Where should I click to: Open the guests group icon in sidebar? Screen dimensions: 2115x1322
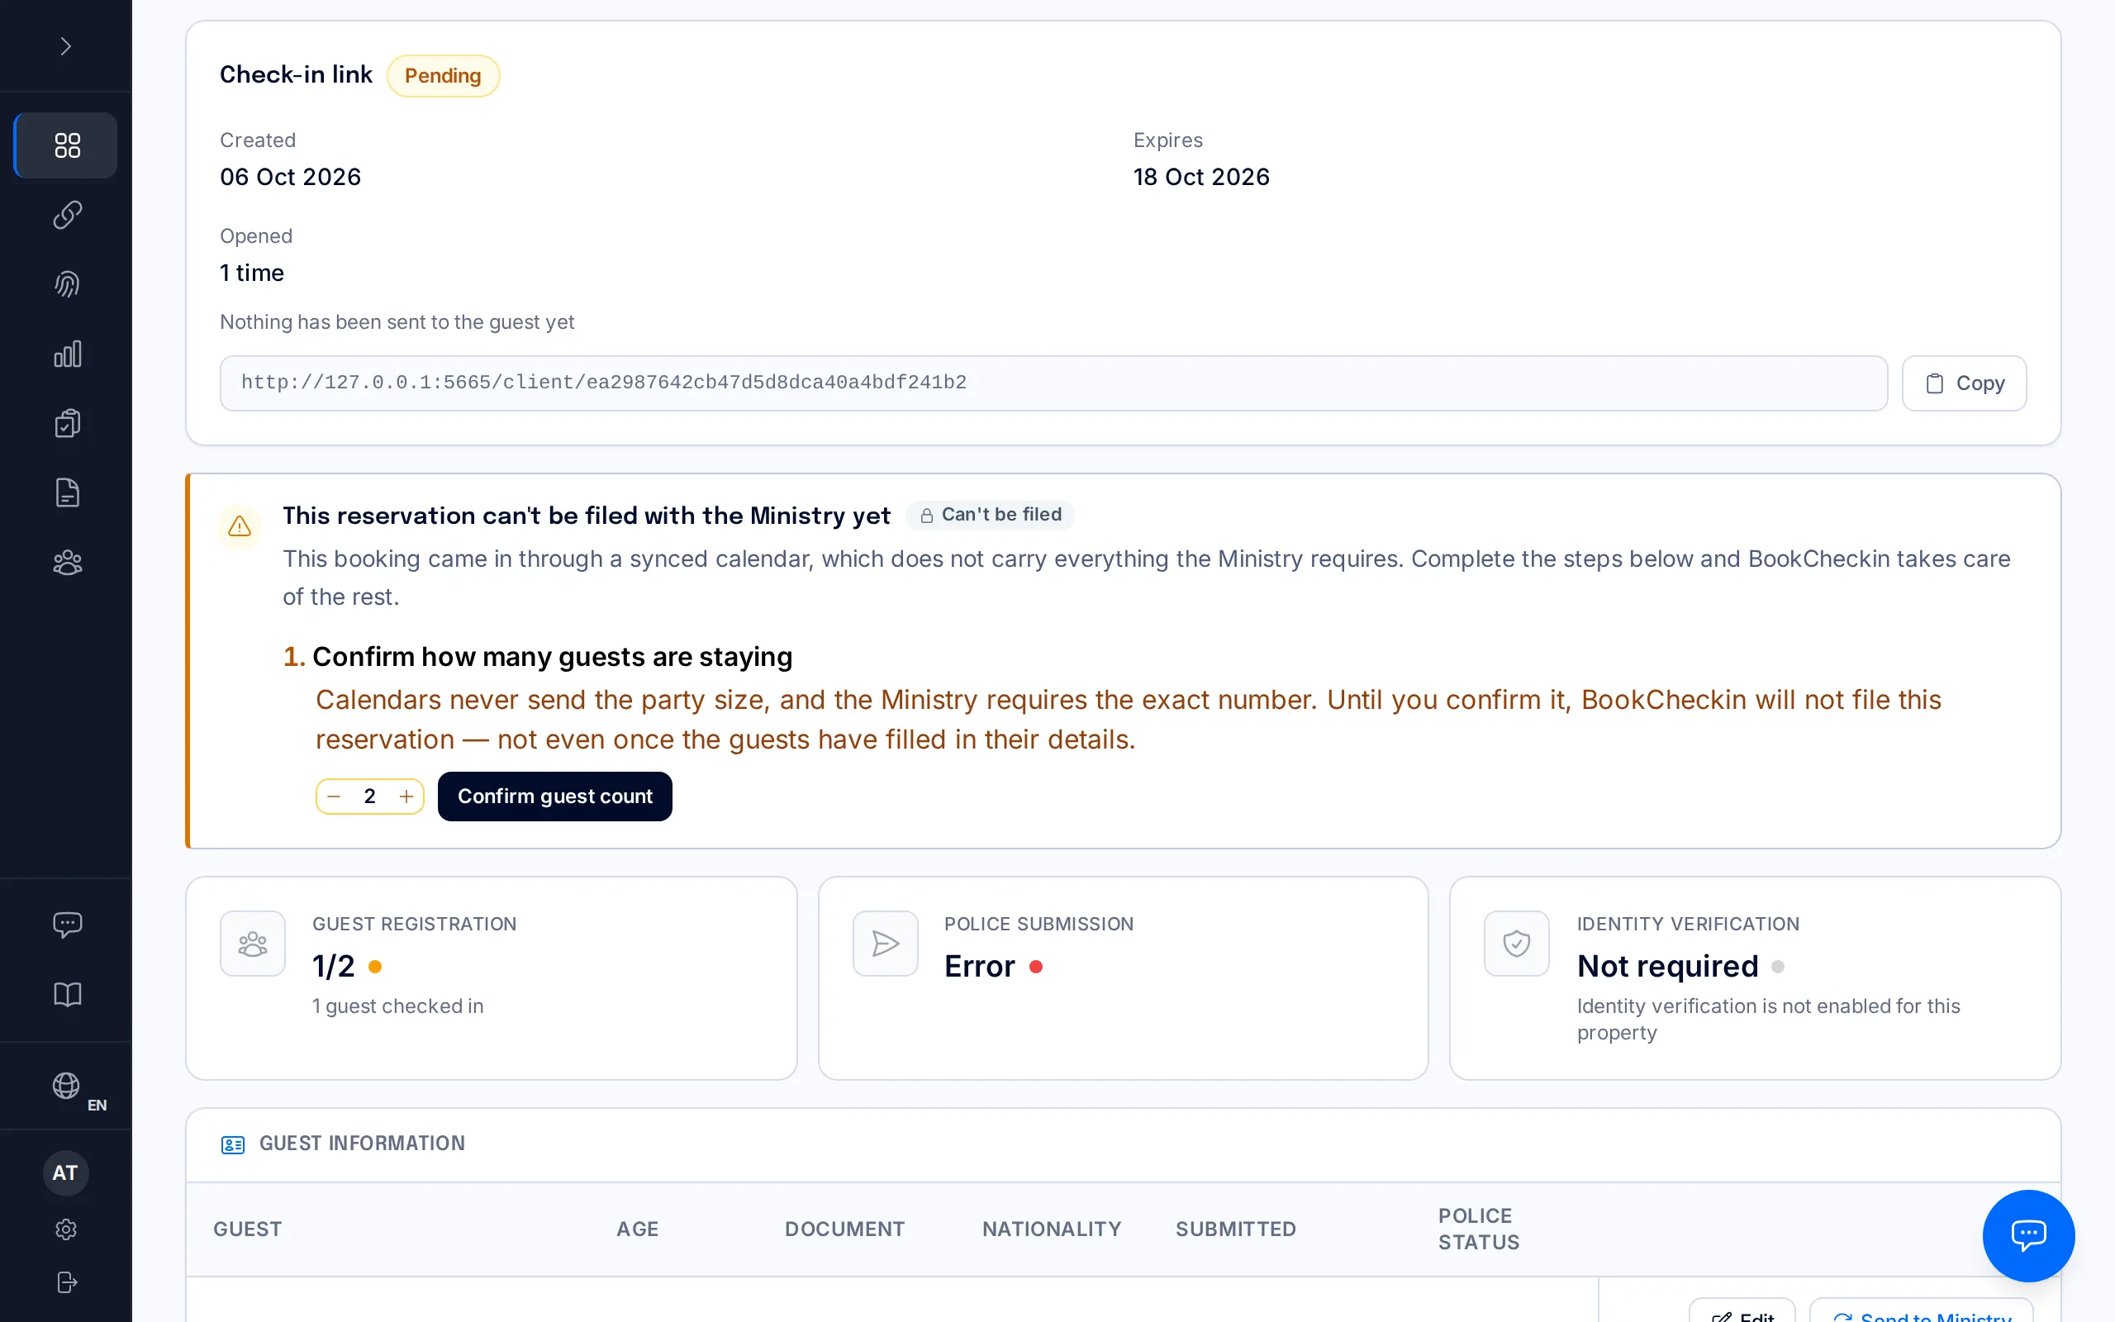[66, 562]
